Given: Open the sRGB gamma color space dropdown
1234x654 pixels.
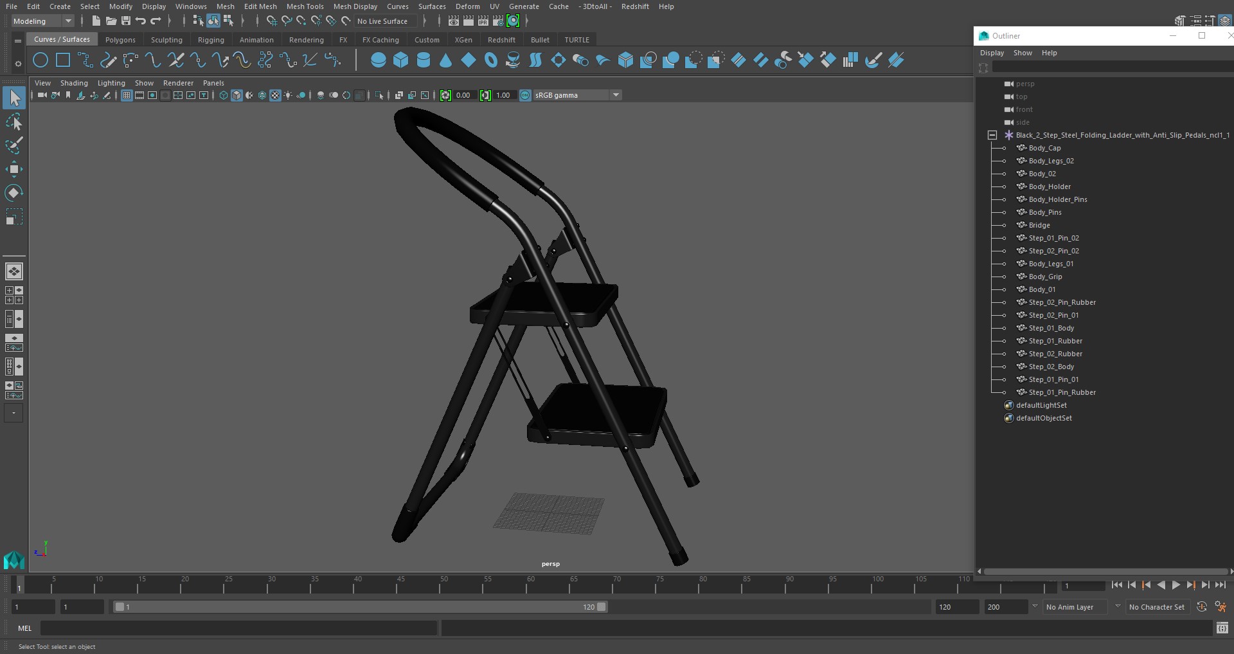Looking at the screenshot, I should [x=577, y=95].
